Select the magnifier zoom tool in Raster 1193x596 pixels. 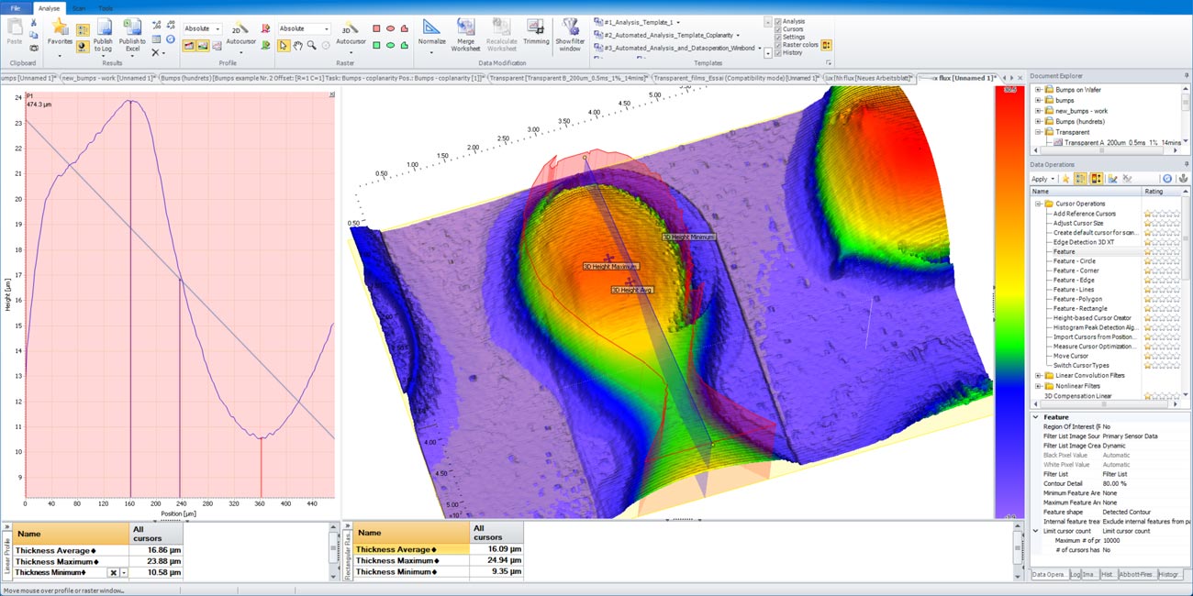(312, 45)
